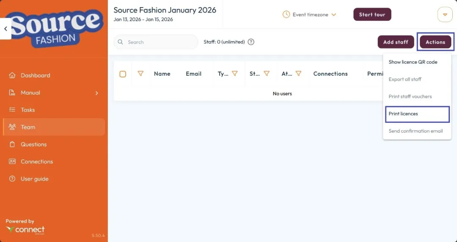This screenshot has width=457, height=242.
Task: Filter the Status column
Action: point(267,74)
